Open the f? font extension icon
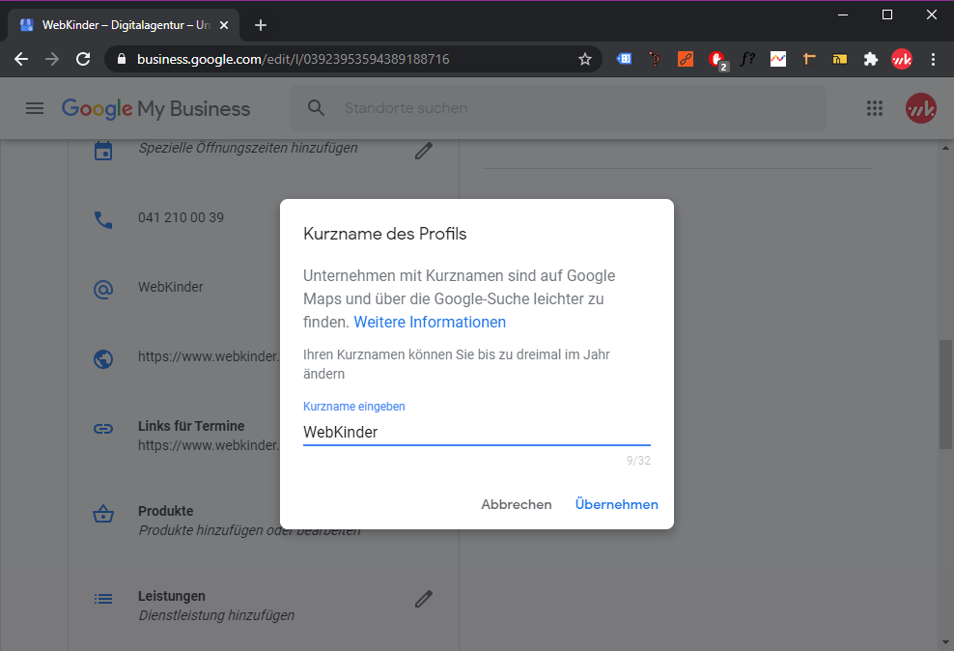The height and width of the screenshot is (651, 954). click(747, 59)
